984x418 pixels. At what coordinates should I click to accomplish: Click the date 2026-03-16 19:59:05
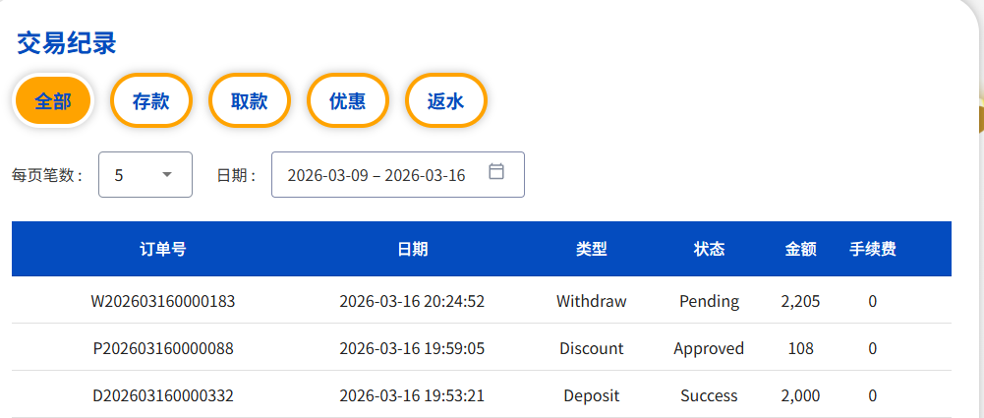[412, 348]
